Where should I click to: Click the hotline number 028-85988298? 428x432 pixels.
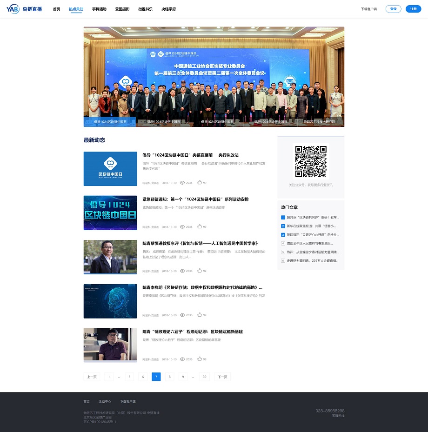[x=330, y=411]
